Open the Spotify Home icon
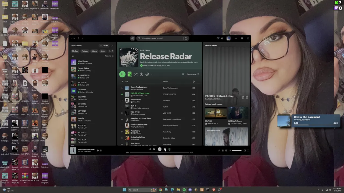Image resolution: width=344 pixels, height=193 pixels. click(x=132, y=38)
